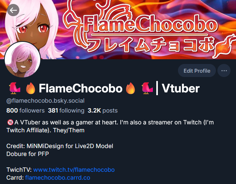
Task: Click the first pink bird emoji in name
Action: pos(15,88)
